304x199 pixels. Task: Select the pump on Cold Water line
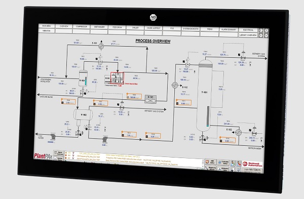coord(53,137)
